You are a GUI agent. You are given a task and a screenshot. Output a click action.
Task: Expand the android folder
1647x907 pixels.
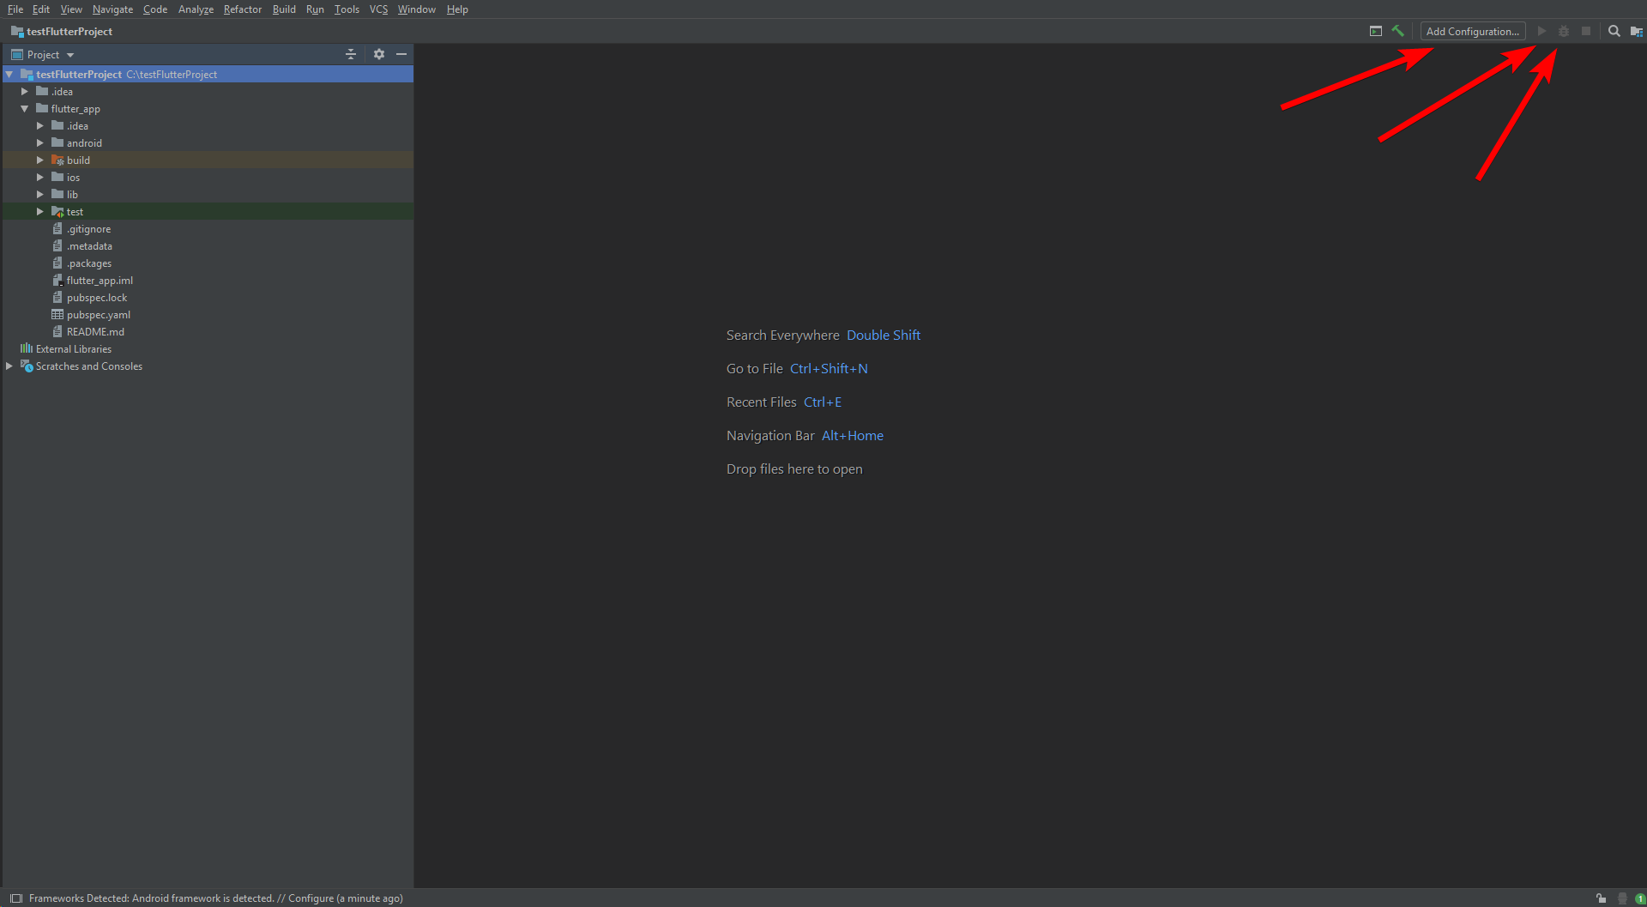[39, 142]
